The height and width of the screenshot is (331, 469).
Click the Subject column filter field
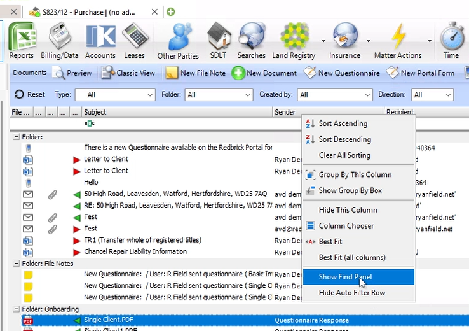[x=178, y=123]
